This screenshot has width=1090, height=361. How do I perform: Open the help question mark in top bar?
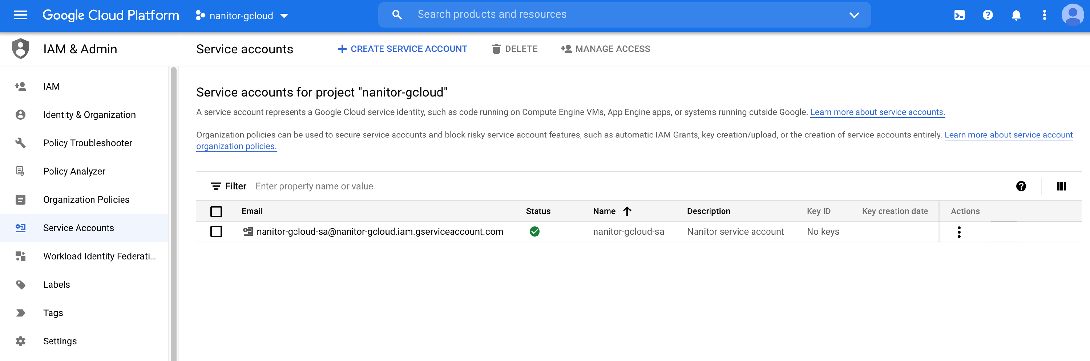click(x=987, y=16)
